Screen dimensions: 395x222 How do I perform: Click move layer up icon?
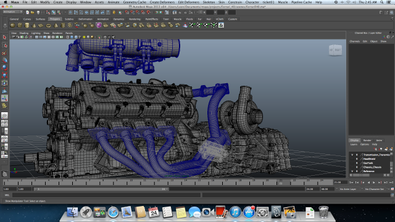[376, 149]
